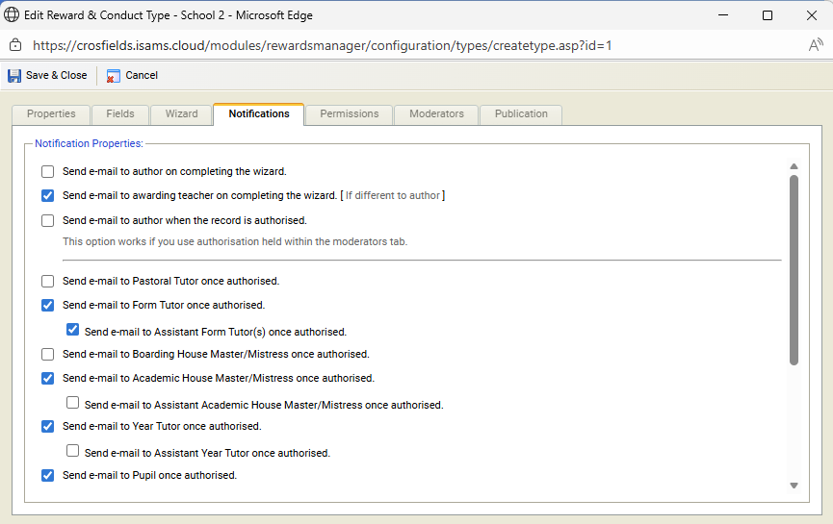833x524 pixels.
Task: Enable e-mail to Boarding House Master/Mistress
Action: (x=47, y=355)
